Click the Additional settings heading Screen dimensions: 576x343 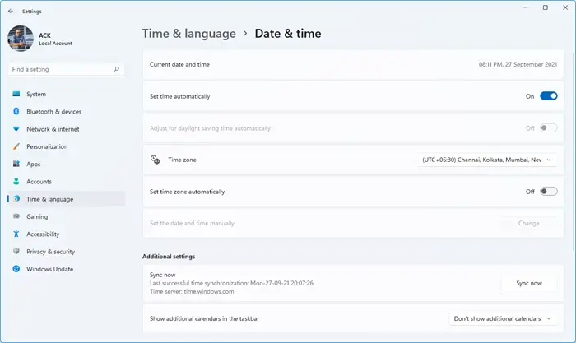[x=169, y=257]
